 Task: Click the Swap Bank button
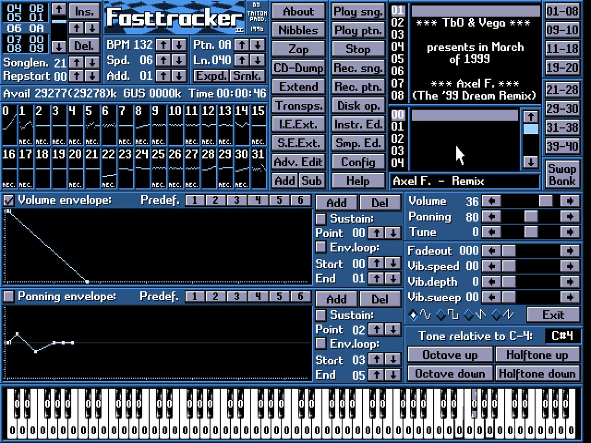coord(562,174)
